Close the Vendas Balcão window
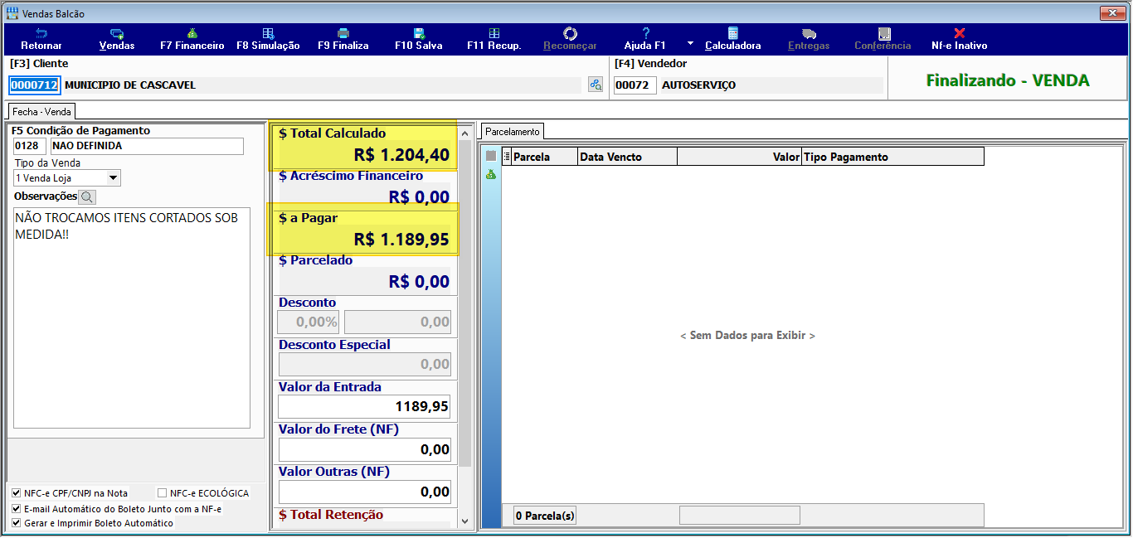This screenshot has height=538, width=1133. point(1111,13)
